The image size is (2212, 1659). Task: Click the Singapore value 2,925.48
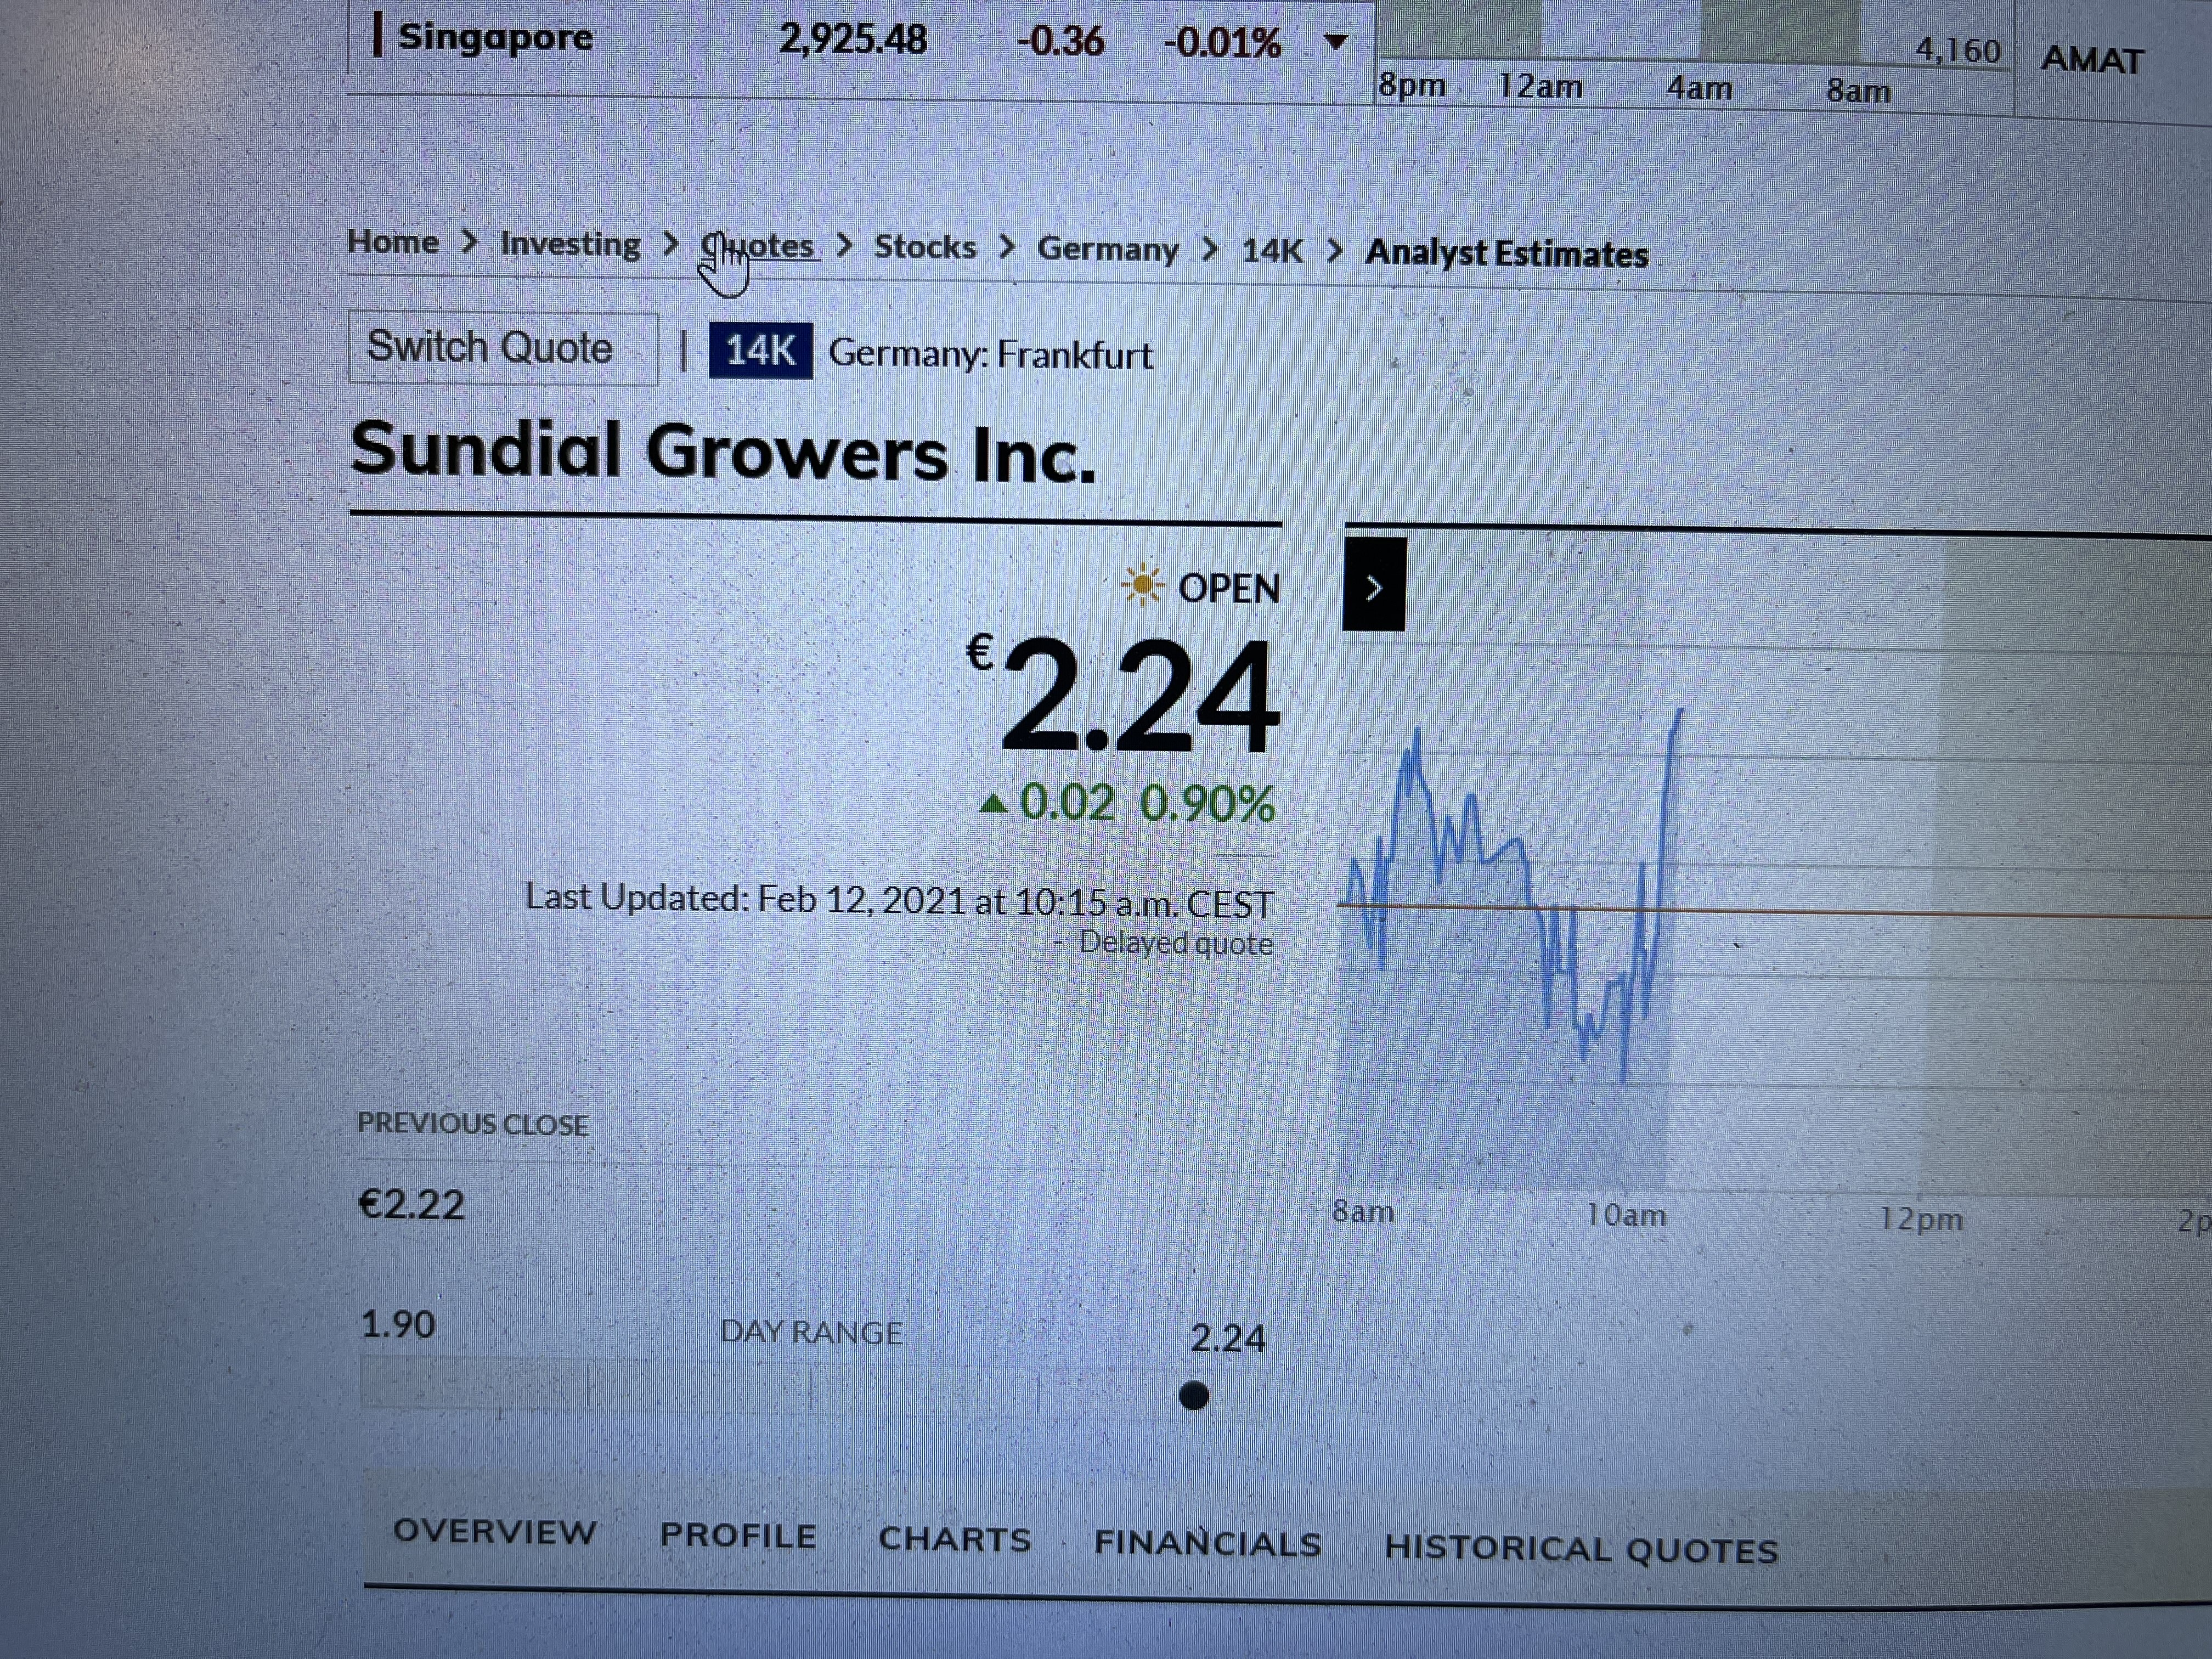click(853, 40)
